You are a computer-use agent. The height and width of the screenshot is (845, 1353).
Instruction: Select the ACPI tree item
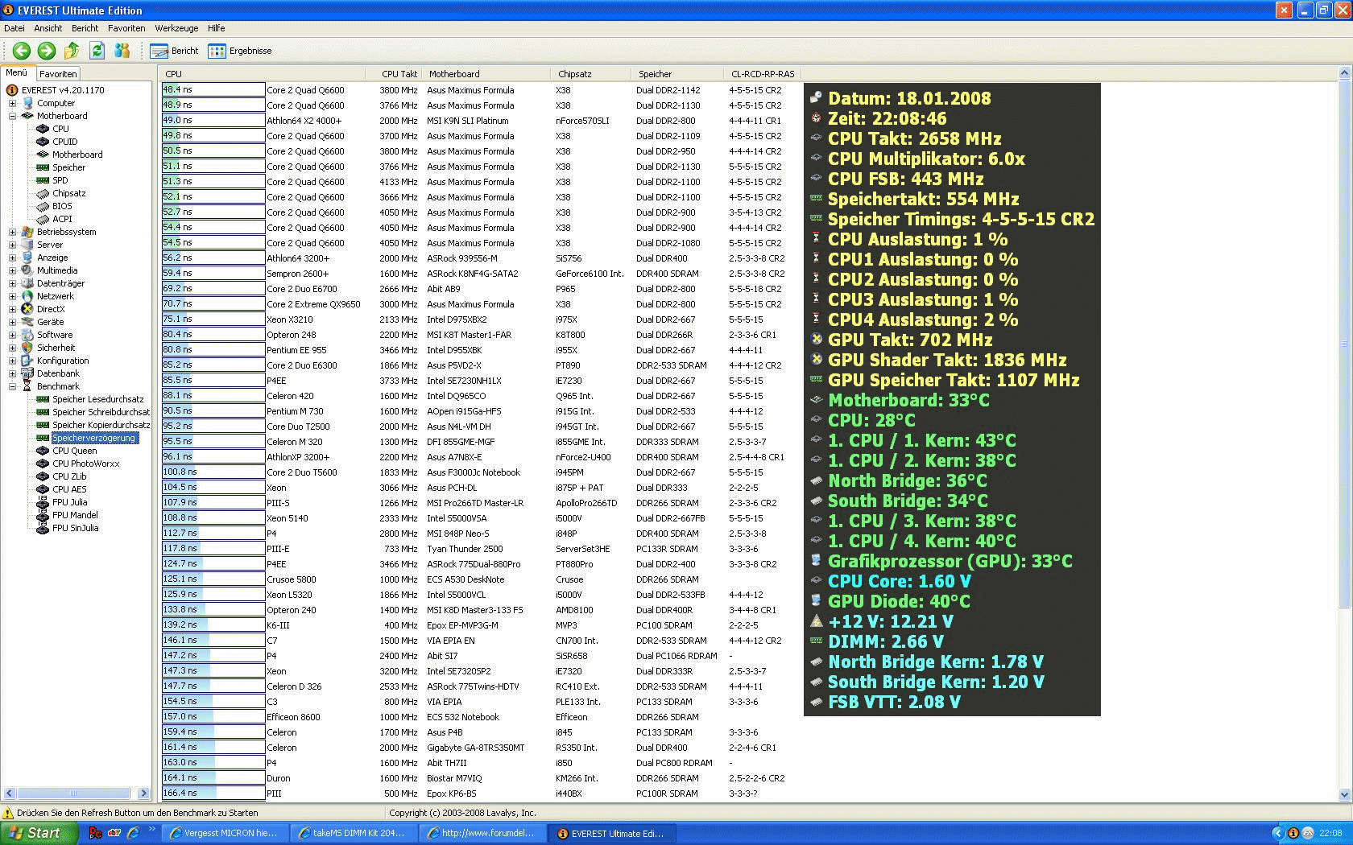click(x=62, y=219)
